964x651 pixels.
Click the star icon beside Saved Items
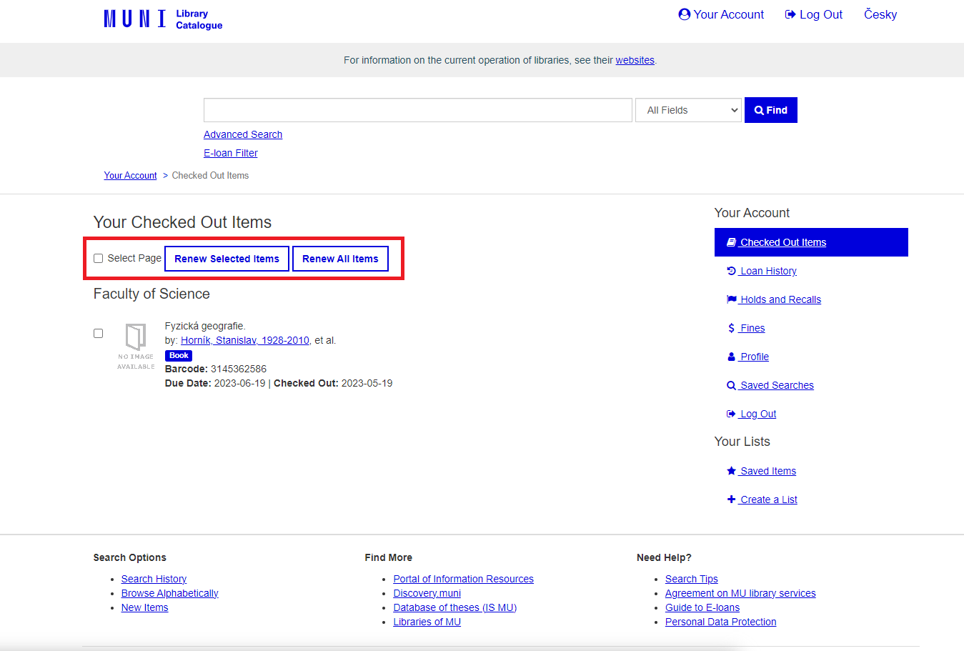coord(731,471)
